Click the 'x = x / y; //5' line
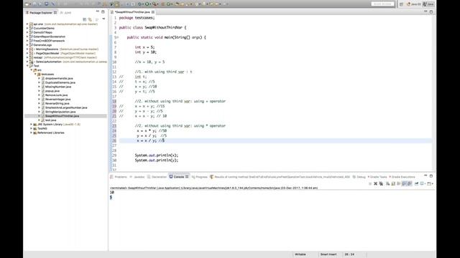This screenshot has width=460, height=258. tap(150, 140)
